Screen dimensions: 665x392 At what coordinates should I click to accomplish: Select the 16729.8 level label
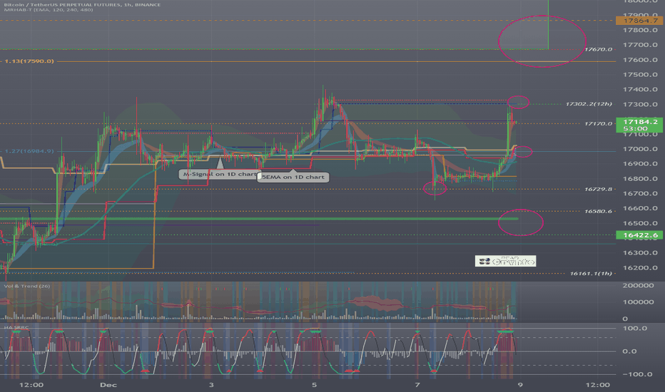[x=598, y=189]
